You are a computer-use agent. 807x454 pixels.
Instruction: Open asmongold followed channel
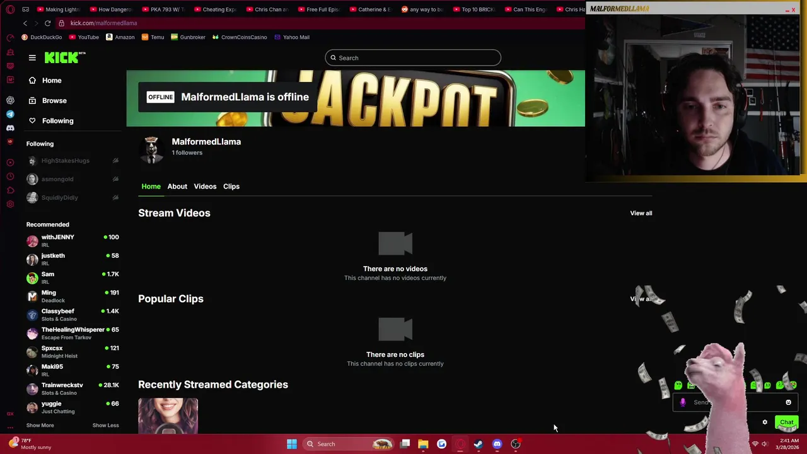click(73, 179)
